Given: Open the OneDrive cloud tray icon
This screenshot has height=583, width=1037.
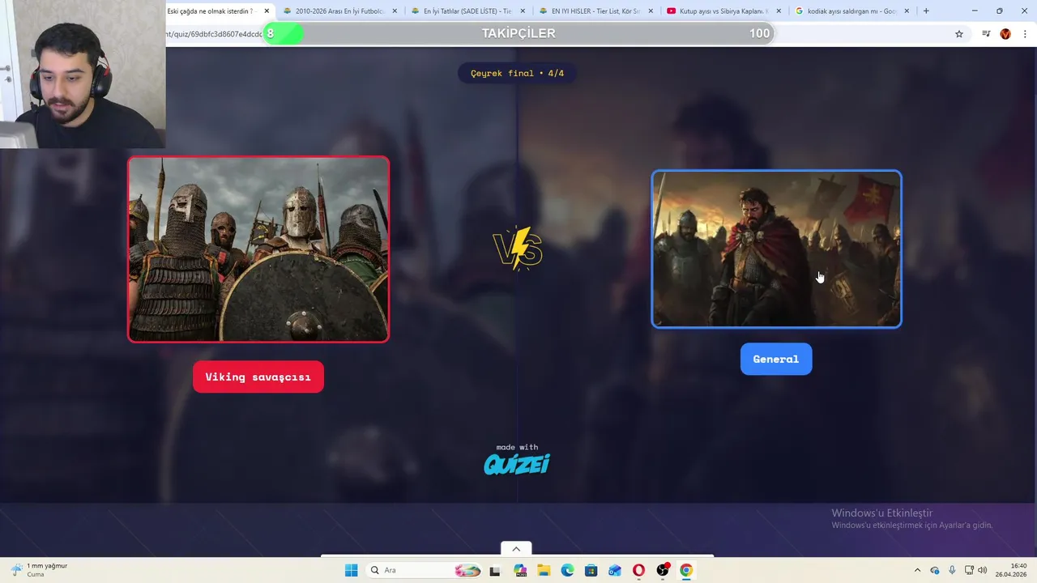Looking at the screenshot, I should point(935,570).
